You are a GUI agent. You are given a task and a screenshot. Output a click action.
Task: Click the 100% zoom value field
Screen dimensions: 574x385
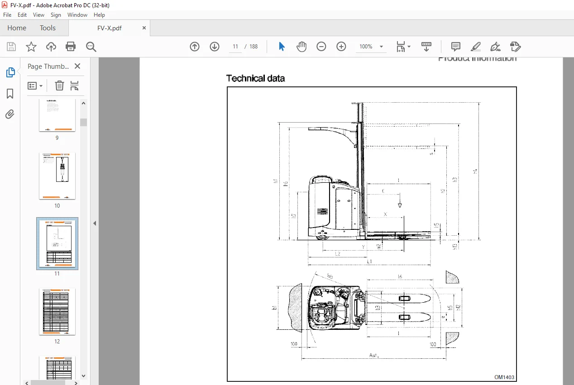pos(366,47)
